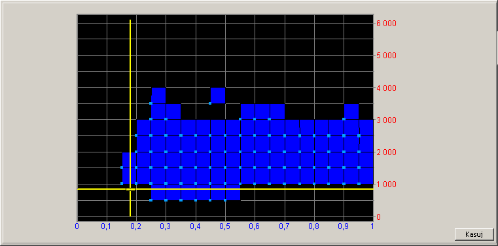Viewport: 498px width, 246px height.
Task: Click blue cell above 3000 between 0,65 and 0,7
Action: [x=277, y=111]
